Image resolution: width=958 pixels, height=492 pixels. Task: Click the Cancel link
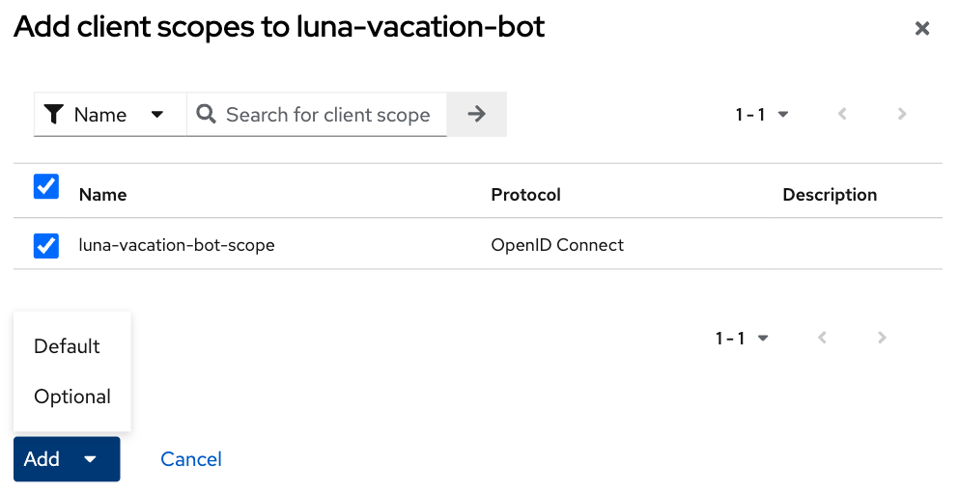click(x=190, y=459)
